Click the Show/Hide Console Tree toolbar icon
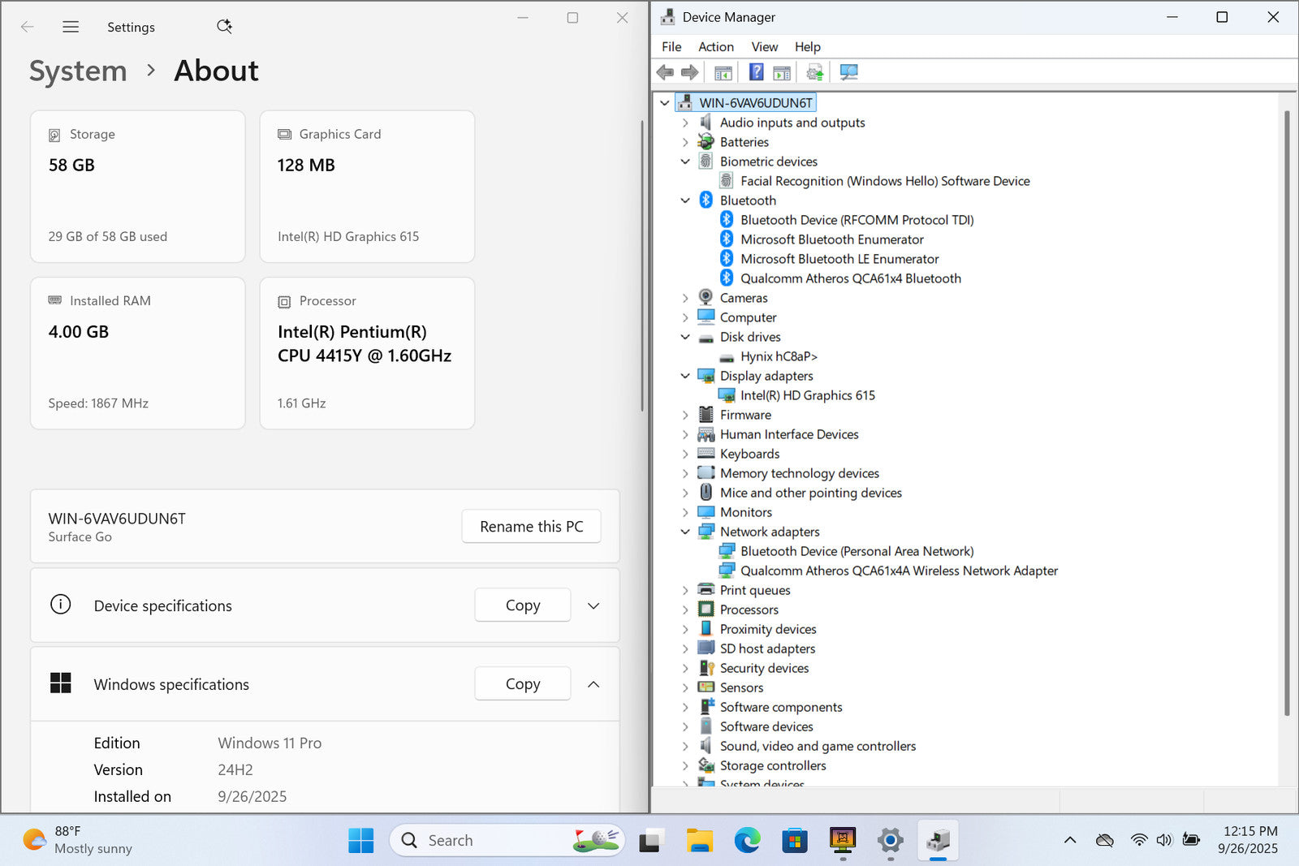The image size is (1299, 866). [723, 72]
